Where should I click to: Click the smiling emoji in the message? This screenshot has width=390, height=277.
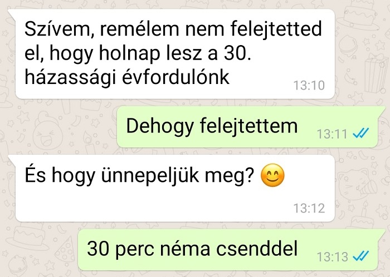click(272, 175)
